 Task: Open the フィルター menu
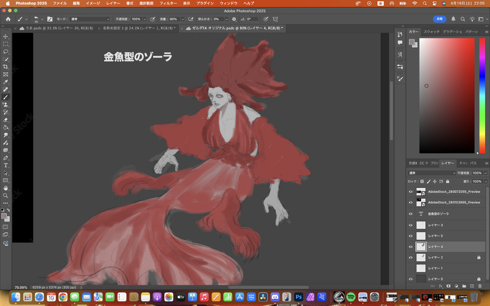tap(168, 3)
